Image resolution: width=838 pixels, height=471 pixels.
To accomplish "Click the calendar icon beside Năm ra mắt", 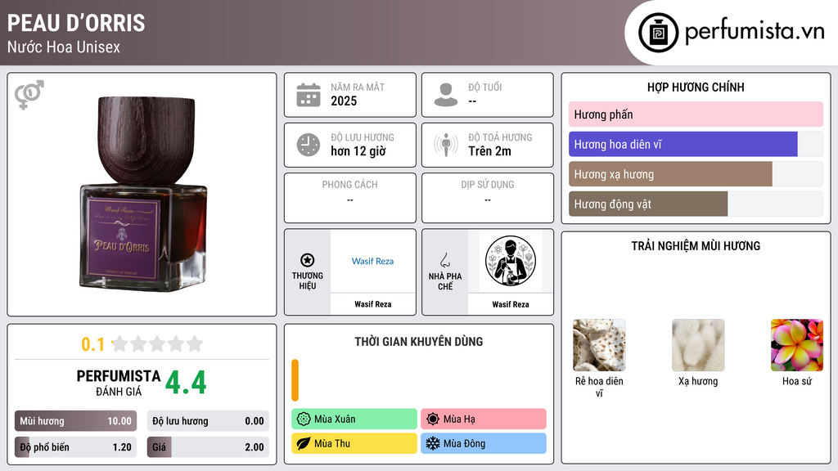I will [309, 95].
